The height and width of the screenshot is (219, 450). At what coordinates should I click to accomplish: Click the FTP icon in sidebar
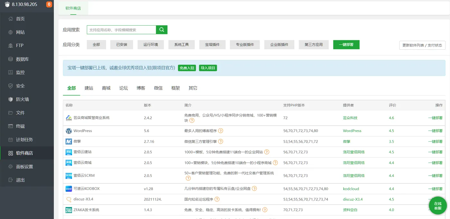click(x=11, y=46)
